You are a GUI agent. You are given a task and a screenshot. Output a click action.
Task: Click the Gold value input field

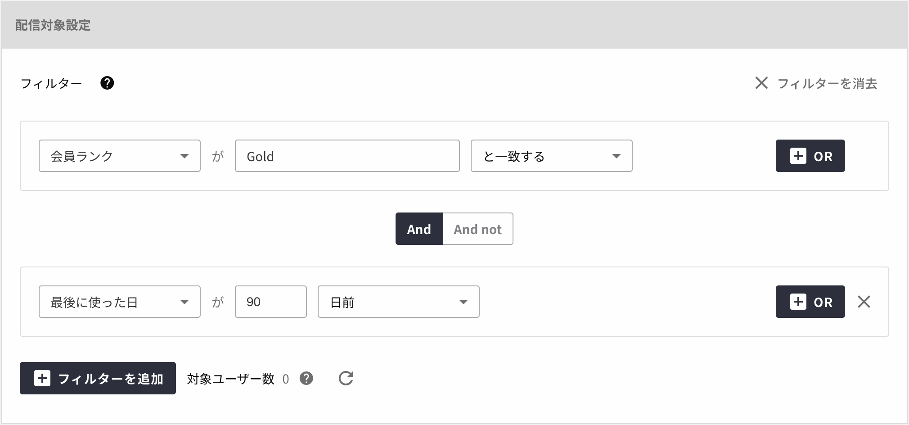point(347,156)
